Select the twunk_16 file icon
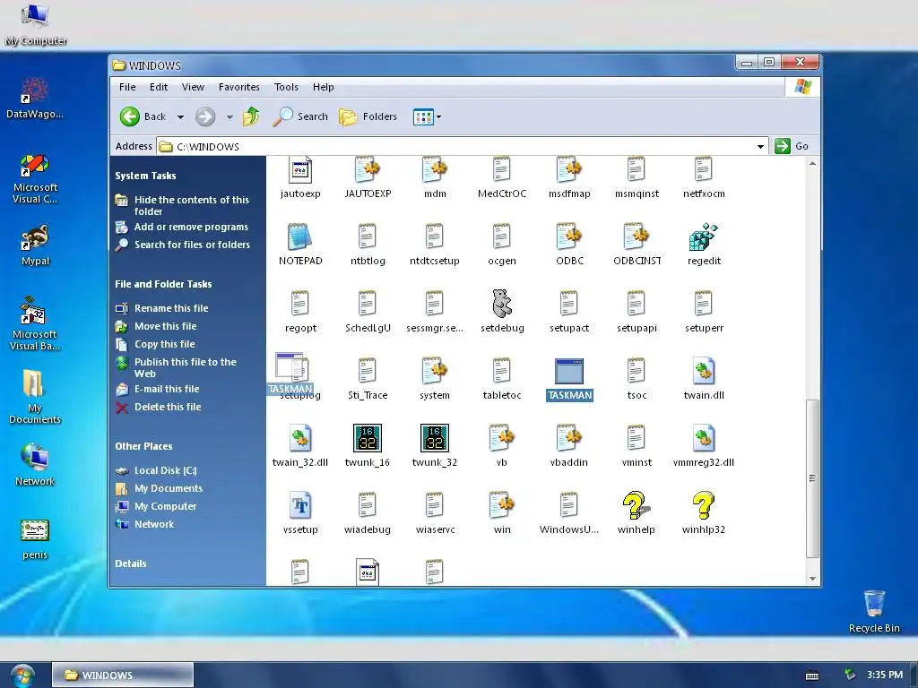Image resolution: width=918 pixels, height=688 pixels. [x=367, y=438]
